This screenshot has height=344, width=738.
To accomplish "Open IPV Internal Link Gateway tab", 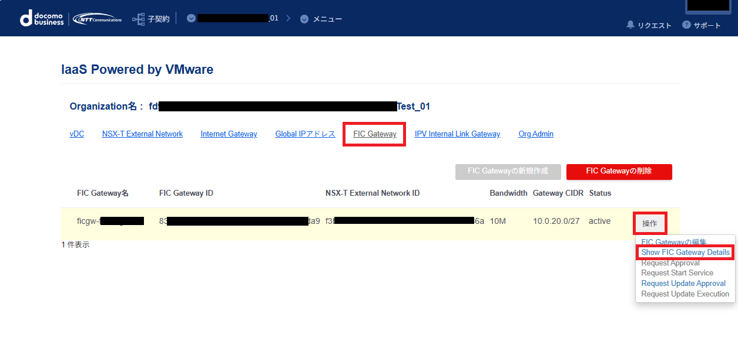I will [x=457, y=134].
